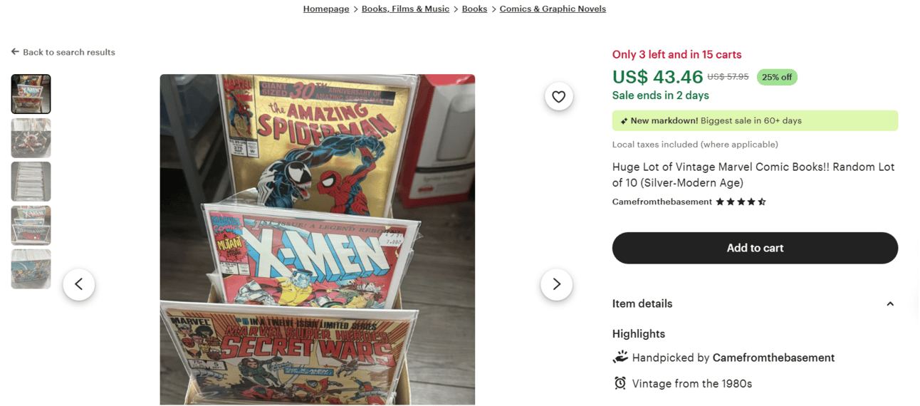Viewport: 920px width, 406px height.
Task: Go to Comics & Graphic Novels category
Action: [x=553, y=9]
